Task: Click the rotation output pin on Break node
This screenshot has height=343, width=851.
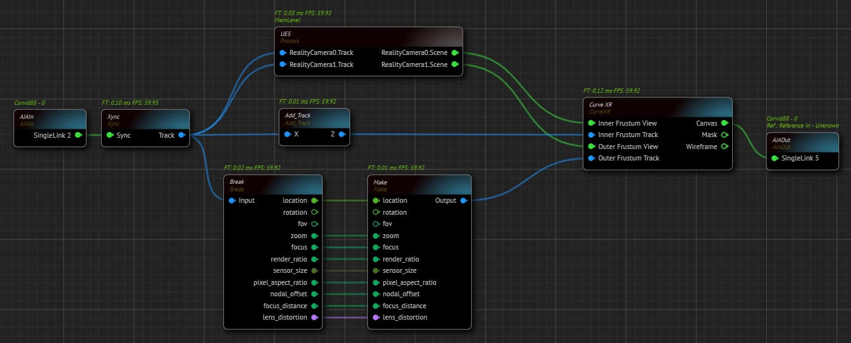Action: pyautogui.click(x=314, y=212)
